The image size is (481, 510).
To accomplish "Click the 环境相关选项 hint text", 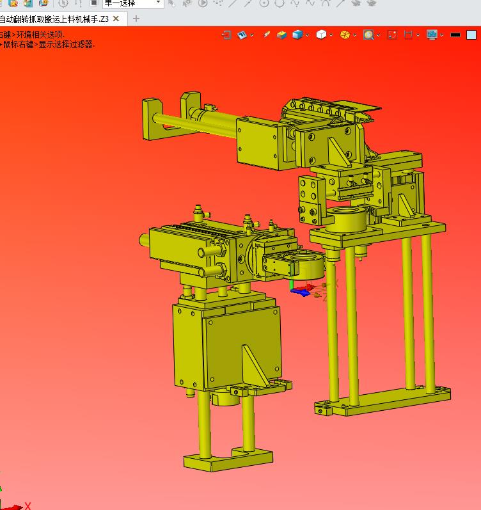I will pyautogui.click(x=41, y=35).
